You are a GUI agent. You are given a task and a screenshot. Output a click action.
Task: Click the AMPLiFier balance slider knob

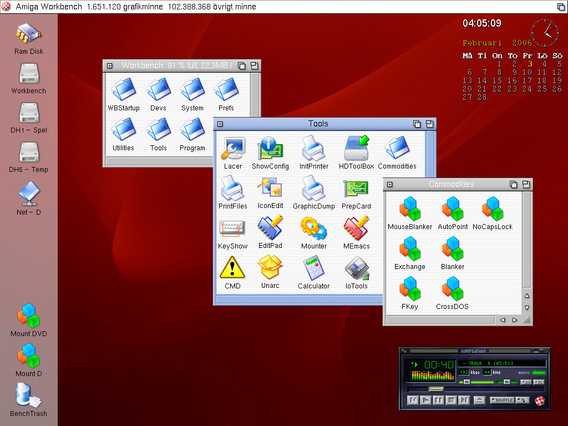(507, 382)
